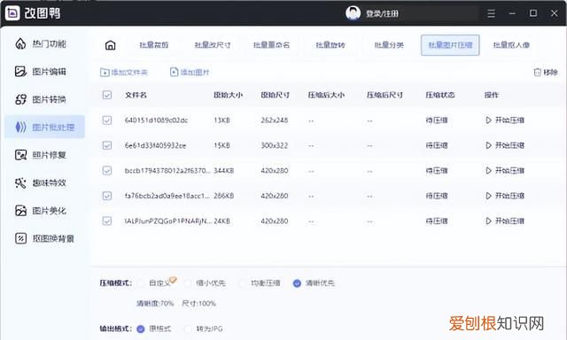Start compressing the 286KB fa76bcb2 file
This screenshot has height=340, width=567.
pos(505,196)
